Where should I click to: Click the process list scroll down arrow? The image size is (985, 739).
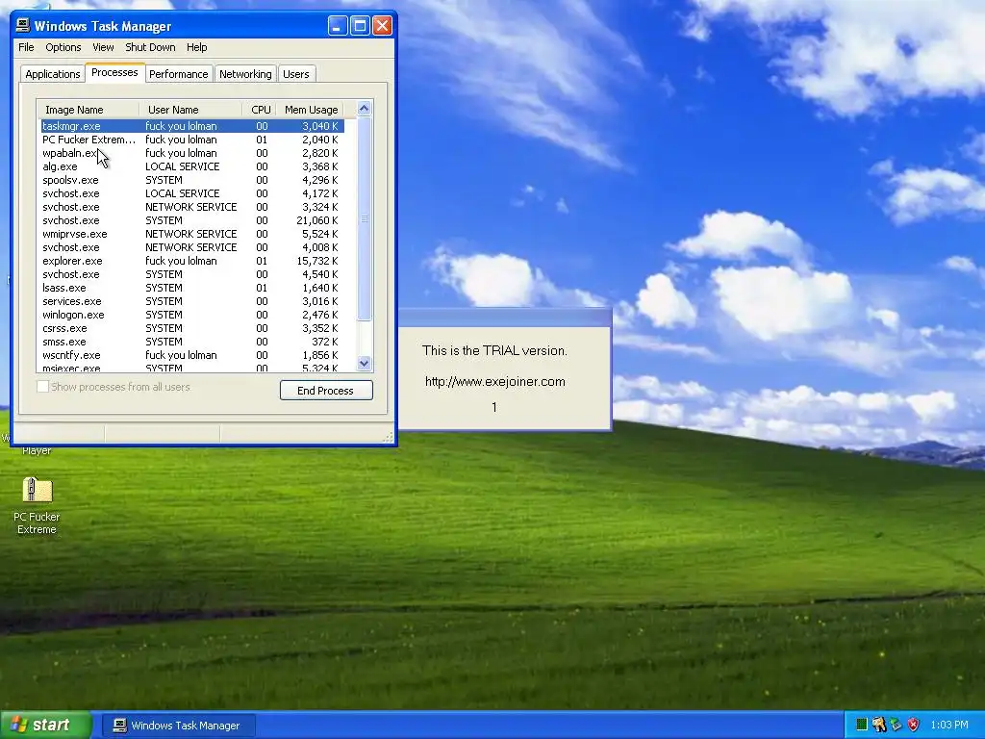[x=364, y=363]
